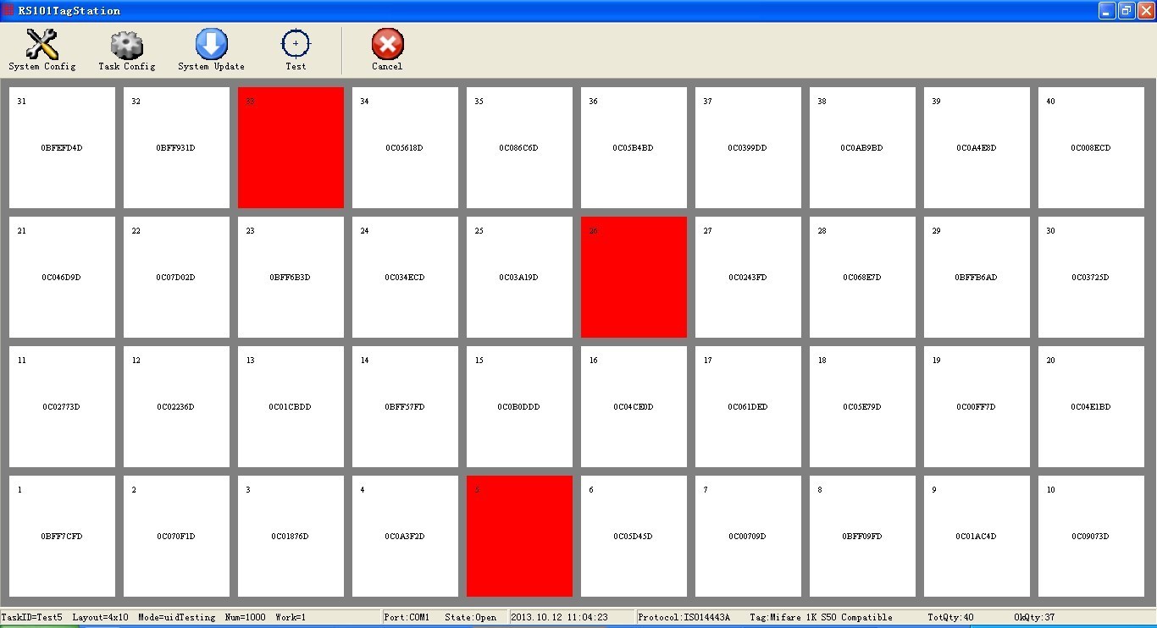The width and height of the screenshot is (1157, 628).
Task: Click the RS101TagStation title bar app icon
Action: pyautogui.click(x=8, y=11)
